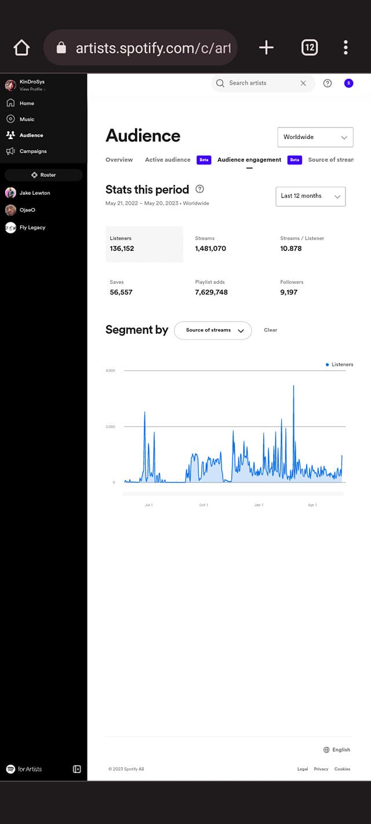Click the Roster button

pyautogui.click(x=43, y=175)
